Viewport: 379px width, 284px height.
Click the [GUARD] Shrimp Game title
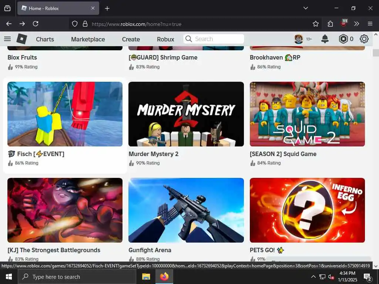163,57
